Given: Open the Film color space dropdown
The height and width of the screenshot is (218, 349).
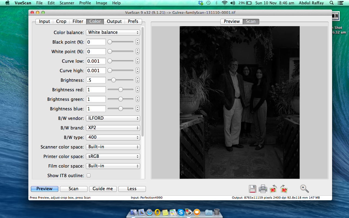Looking at the screenshot, I should [x=113, y=166].
